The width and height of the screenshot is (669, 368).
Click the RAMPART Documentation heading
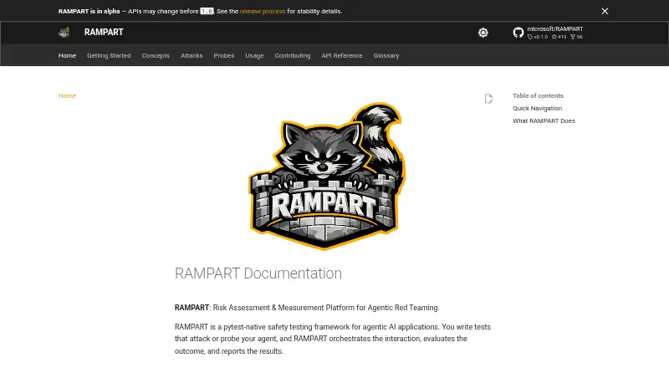258,273
